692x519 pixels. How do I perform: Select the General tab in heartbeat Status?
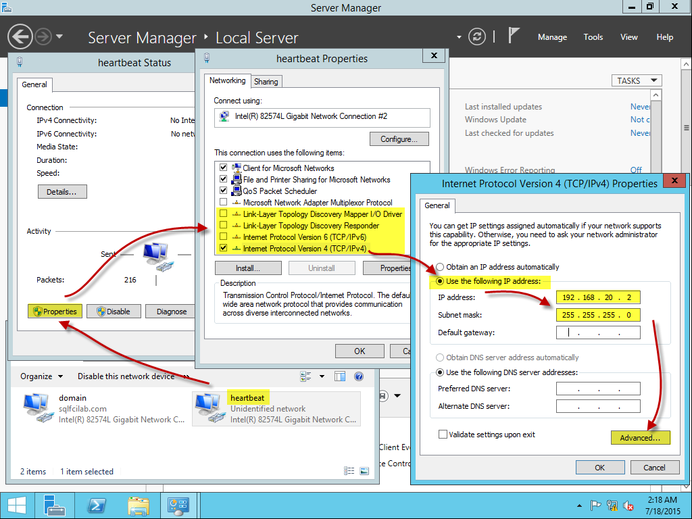click(x=34, y=84)
